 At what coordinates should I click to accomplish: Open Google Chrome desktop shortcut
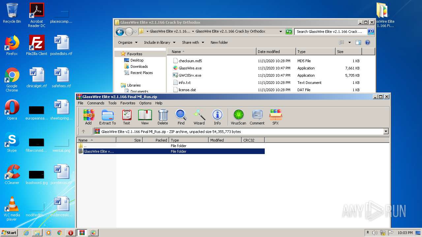(12, 80)
